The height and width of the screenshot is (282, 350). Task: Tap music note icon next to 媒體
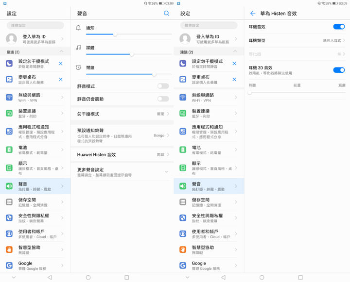pyautogui.click(x=78, y=48)
